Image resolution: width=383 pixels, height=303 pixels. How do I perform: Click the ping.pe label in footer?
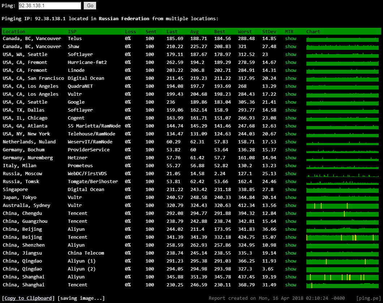(x=368, y=298)
